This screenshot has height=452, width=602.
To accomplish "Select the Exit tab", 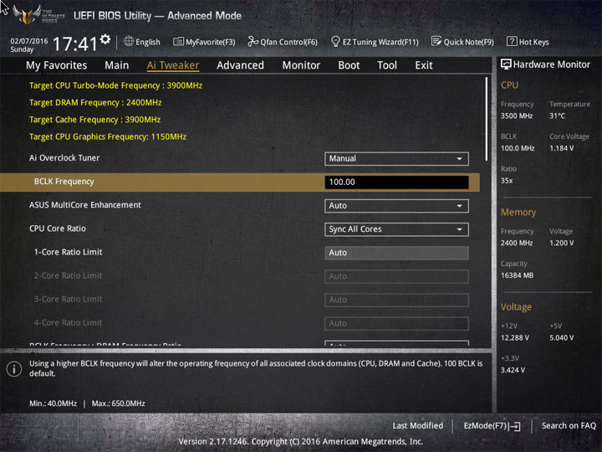I will pos(423,65).
